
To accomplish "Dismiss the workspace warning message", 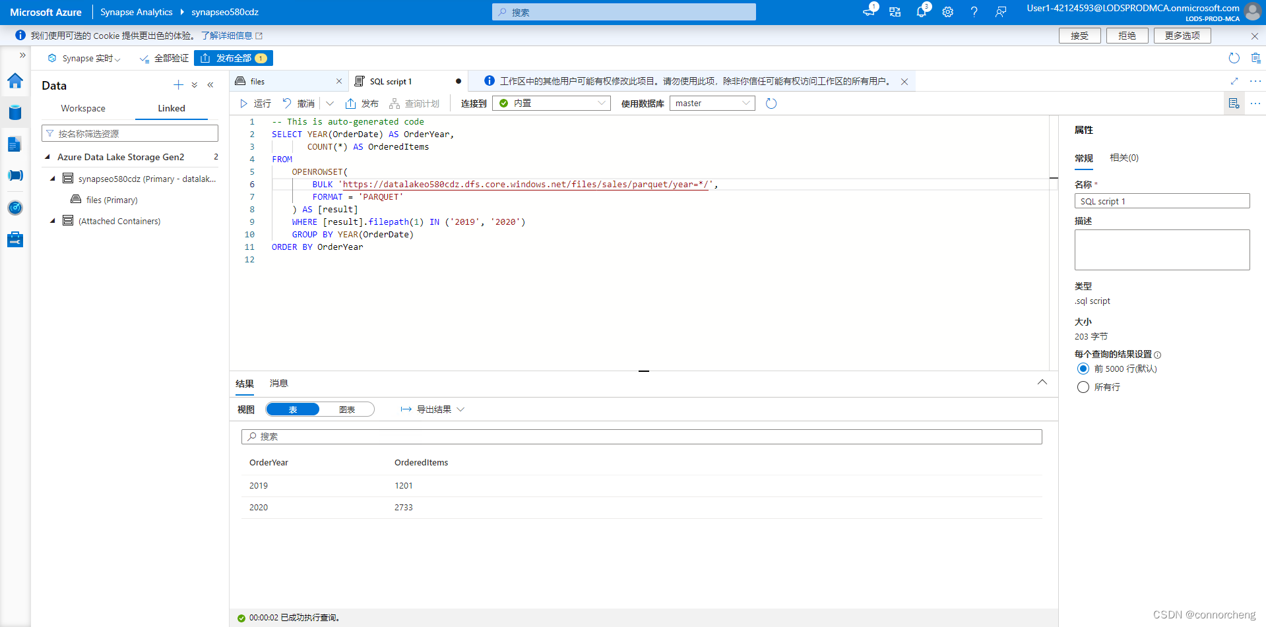I will pyautogui.click(x=904, y=82).
